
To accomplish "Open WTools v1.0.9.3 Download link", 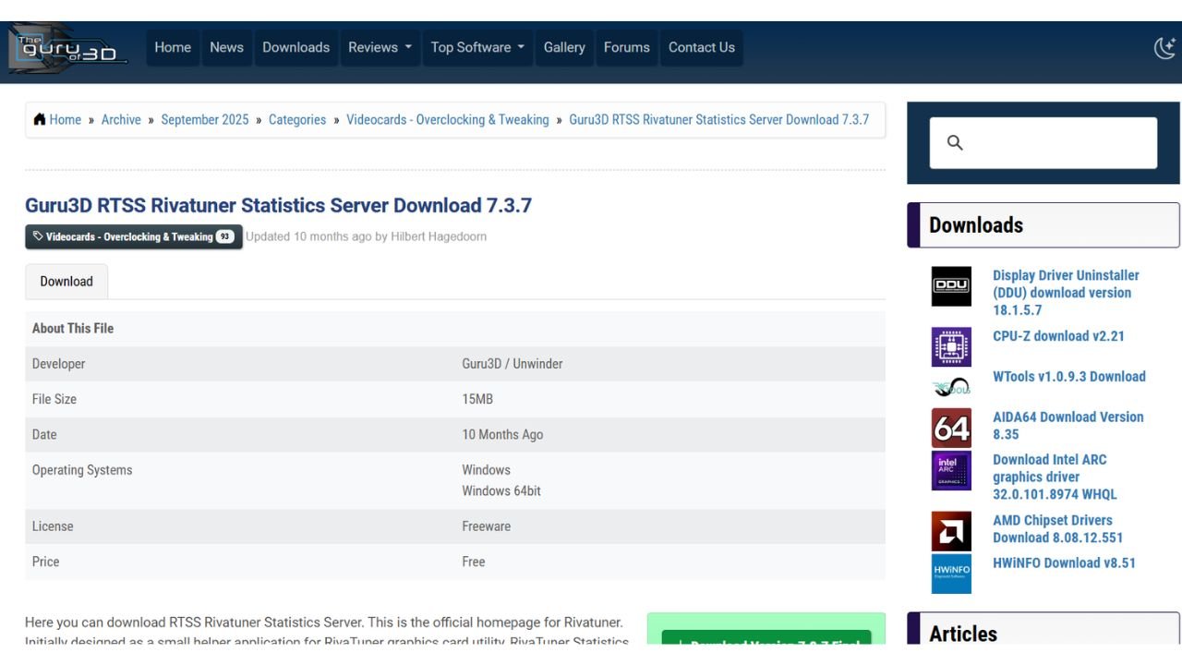I will pyautogui.click(x=1069, y=377).
